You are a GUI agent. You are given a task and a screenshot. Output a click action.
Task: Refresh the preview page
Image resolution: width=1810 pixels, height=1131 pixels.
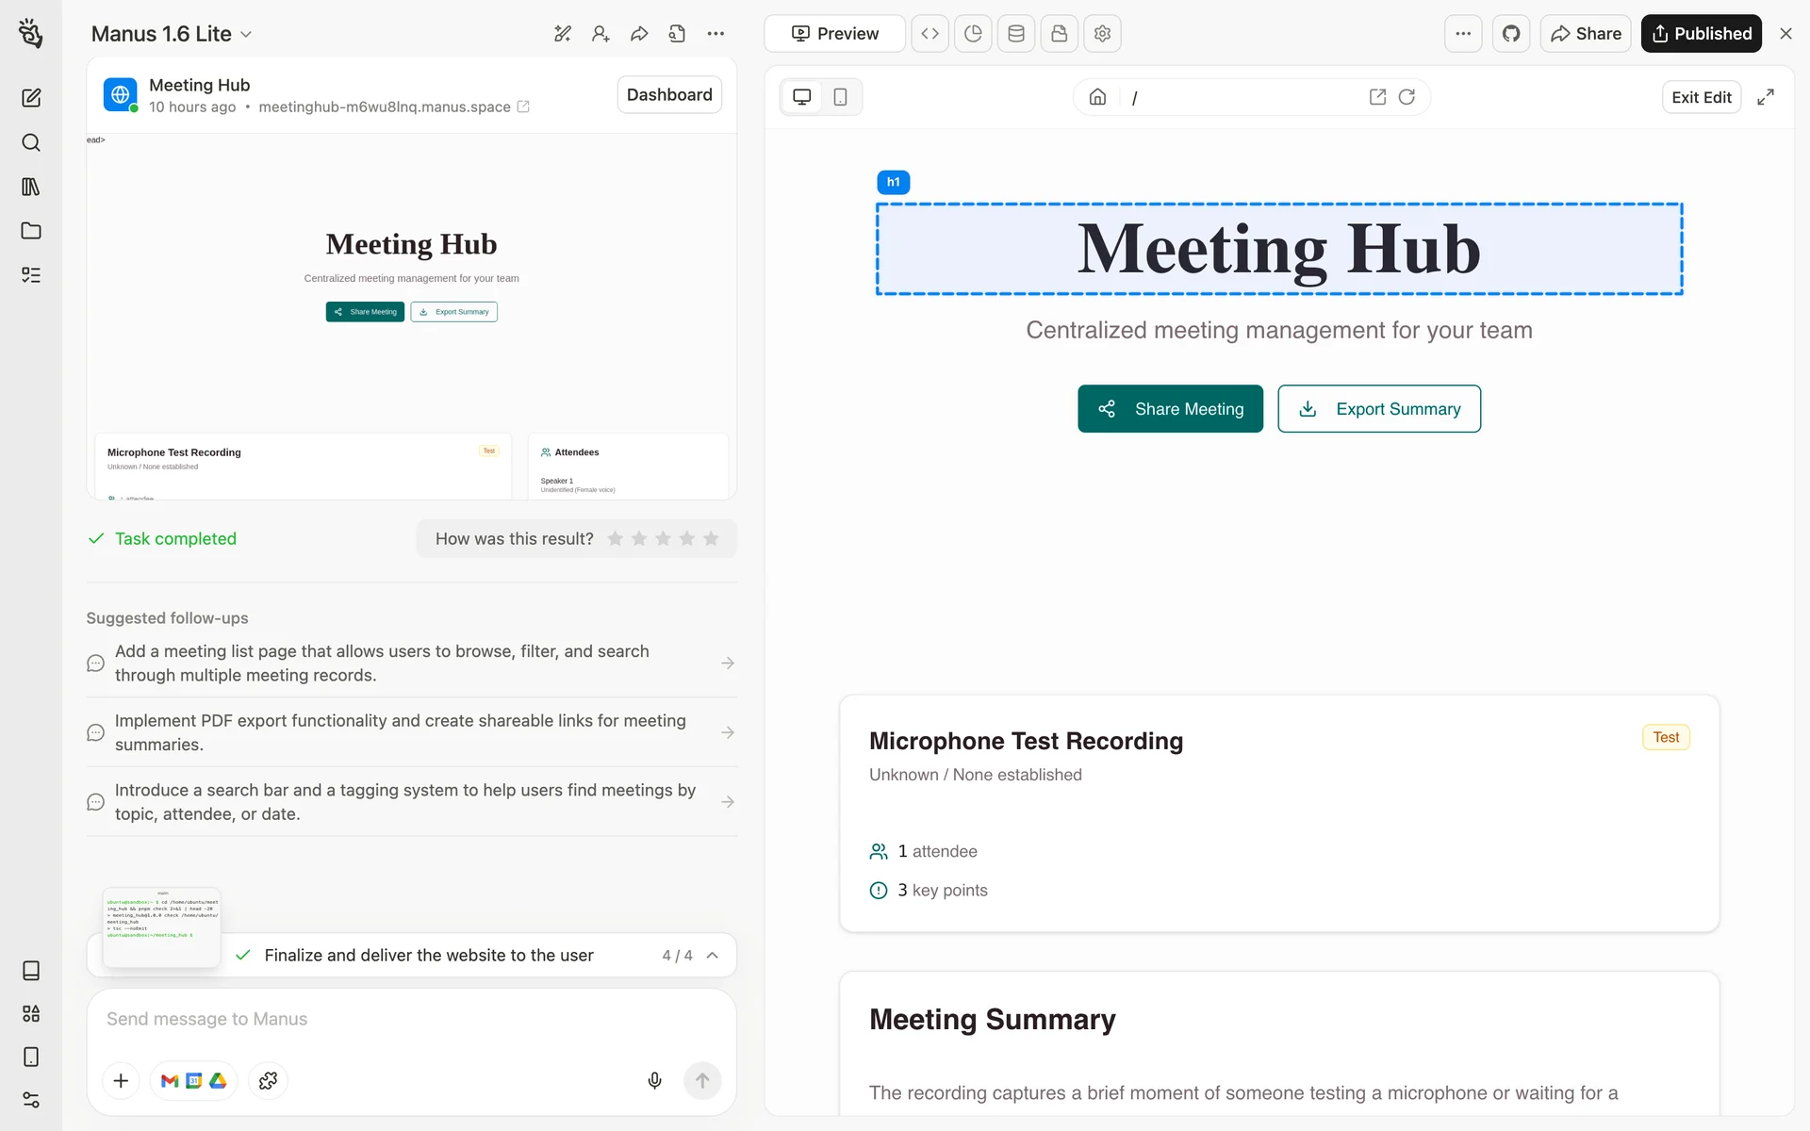(1407, 97)
